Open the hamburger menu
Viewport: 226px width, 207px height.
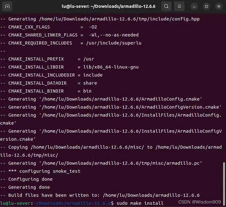[179, 6]
